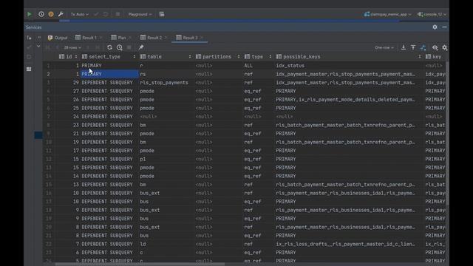Close the Result 2 tab
This screenshot has width=473, height=266.
point(166,38)
